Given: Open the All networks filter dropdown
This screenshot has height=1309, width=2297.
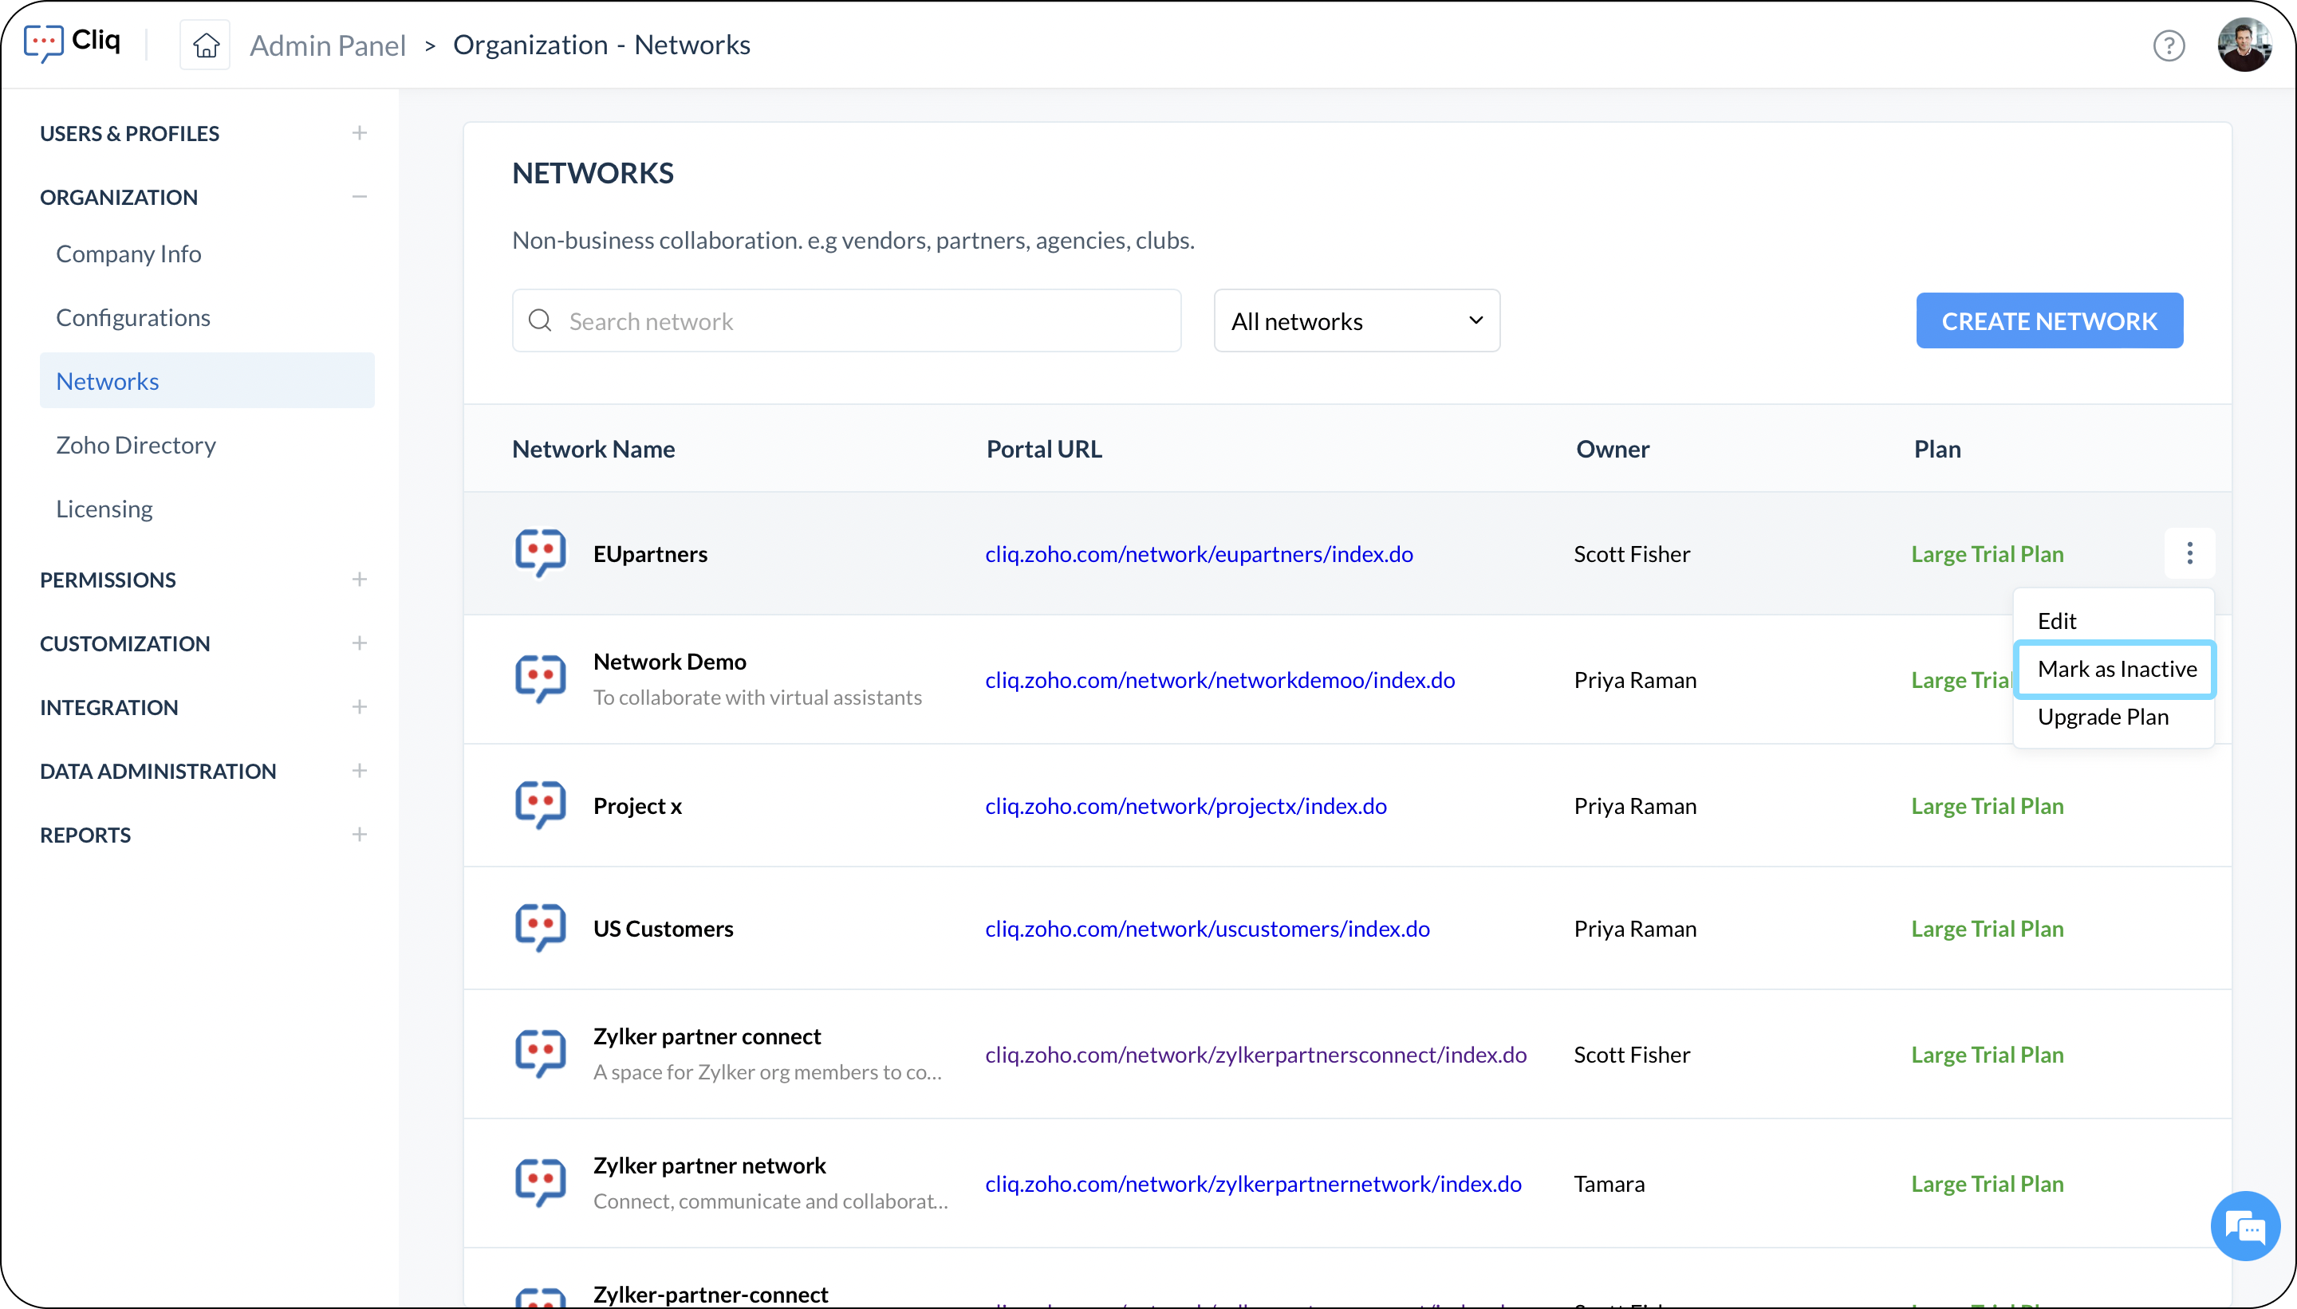Looking at the screenshot, I should click(x=1356, y=321).
